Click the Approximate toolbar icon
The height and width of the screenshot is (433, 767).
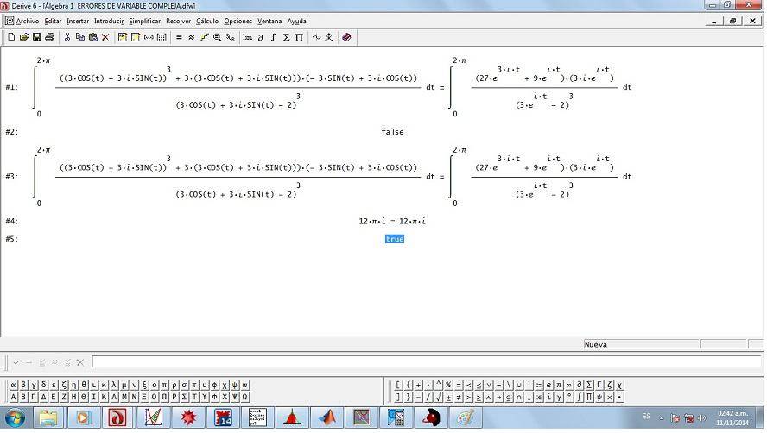192,37
